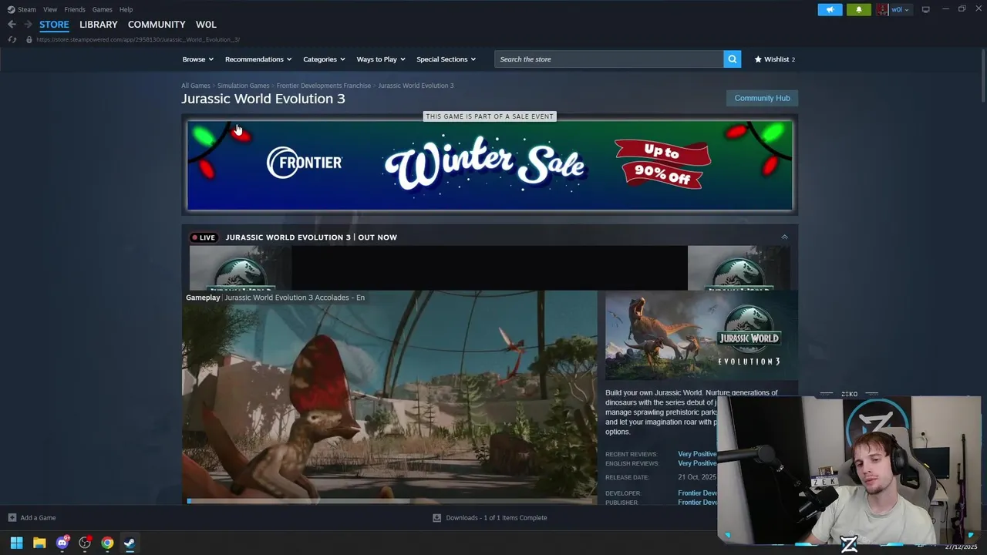
Task: Open File Explorer from the taskbar
Action: pos(39,543)
